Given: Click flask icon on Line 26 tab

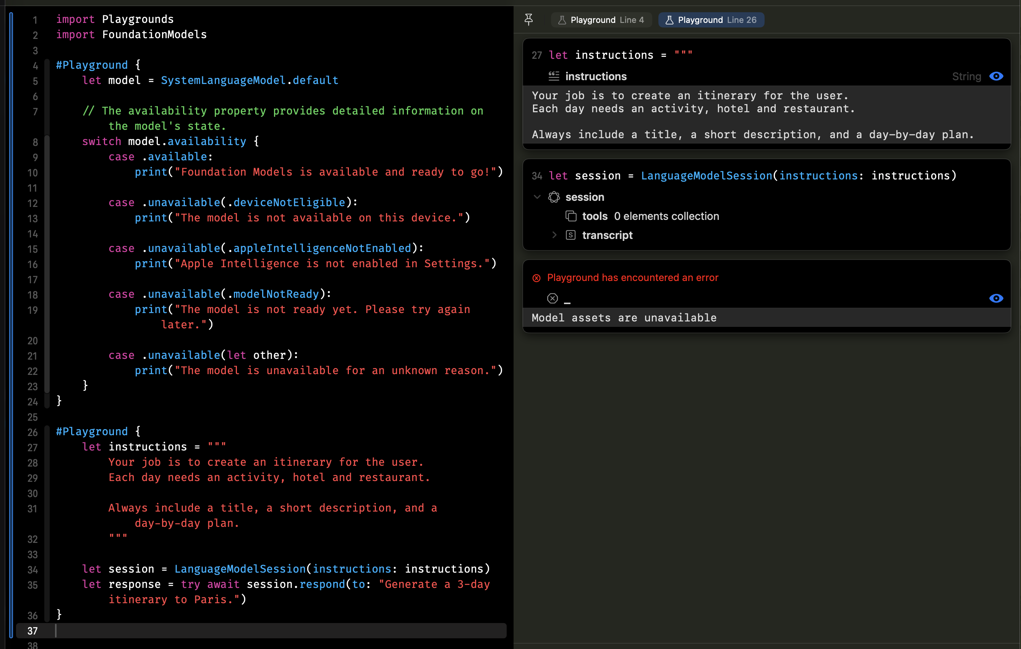Looking at the screenshot, I should coord(669,20).
